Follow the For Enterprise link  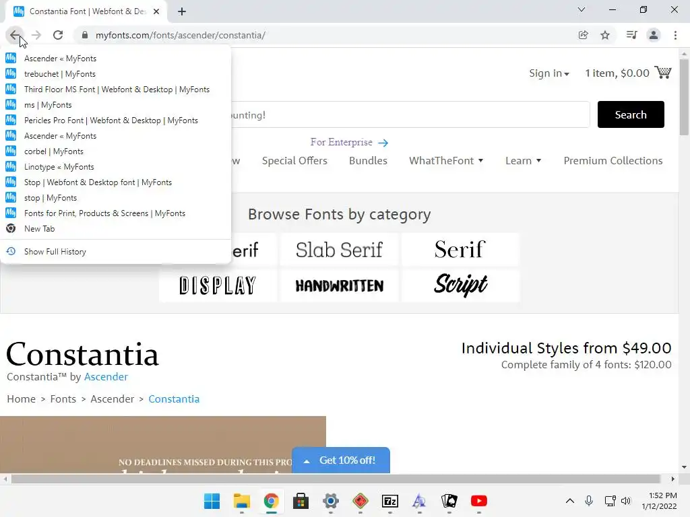click(x=349, y=143)
